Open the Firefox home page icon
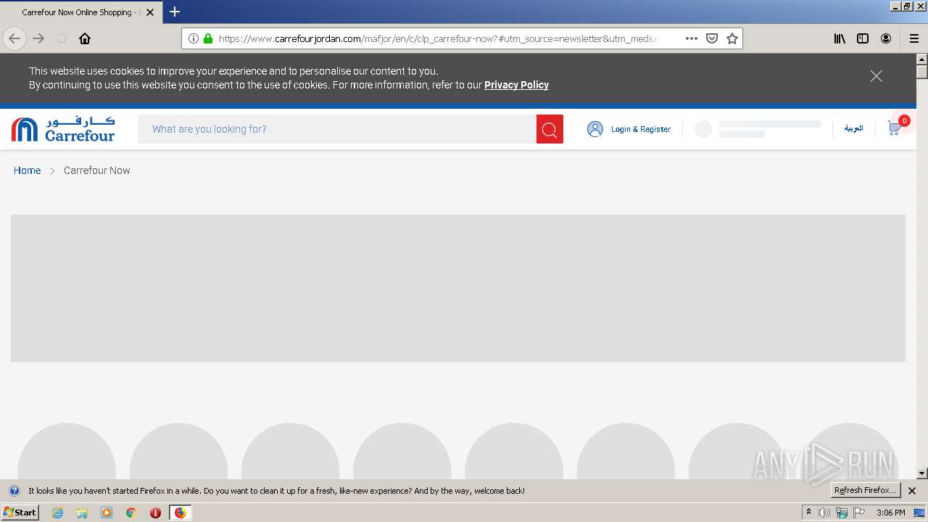Viewport: 928px width, 522px height. (85, 38)
